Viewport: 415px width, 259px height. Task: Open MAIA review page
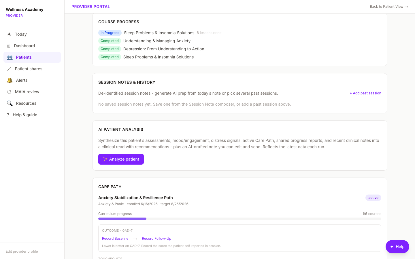coord(32,92)
